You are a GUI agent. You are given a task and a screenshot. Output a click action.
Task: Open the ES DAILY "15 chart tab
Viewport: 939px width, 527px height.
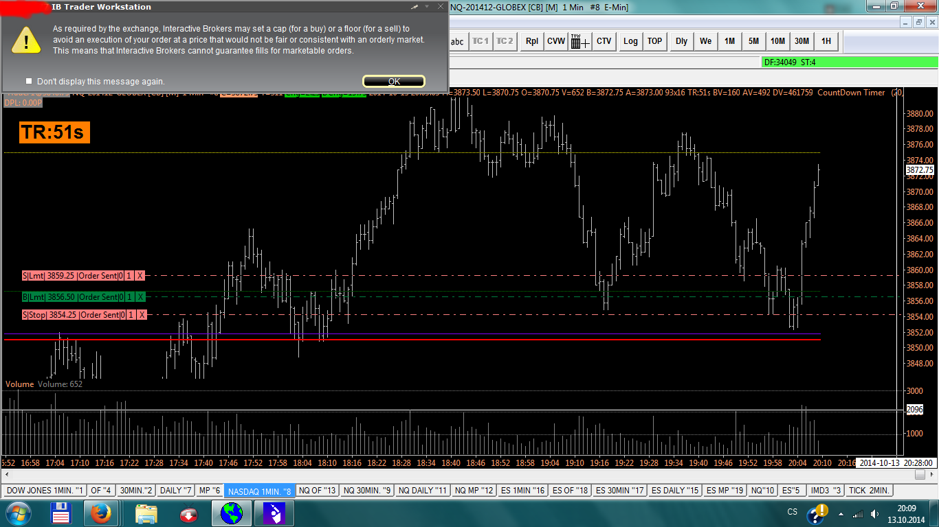[674, 491]
